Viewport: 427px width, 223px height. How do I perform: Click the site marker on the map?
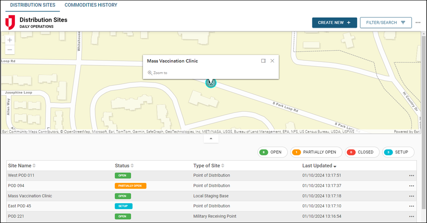pos(211,83)
